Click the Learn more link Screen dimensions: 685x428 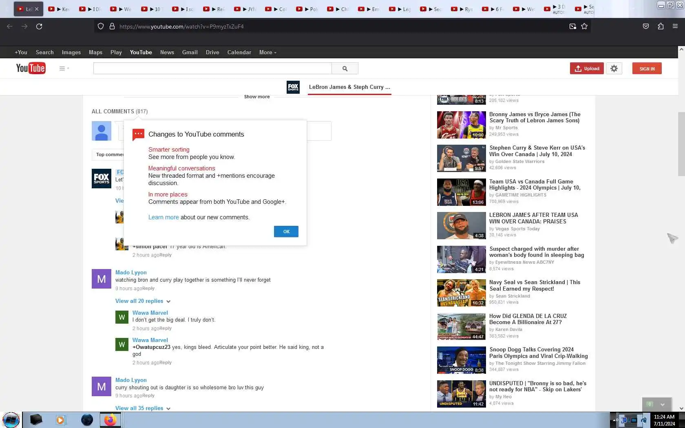164,217
